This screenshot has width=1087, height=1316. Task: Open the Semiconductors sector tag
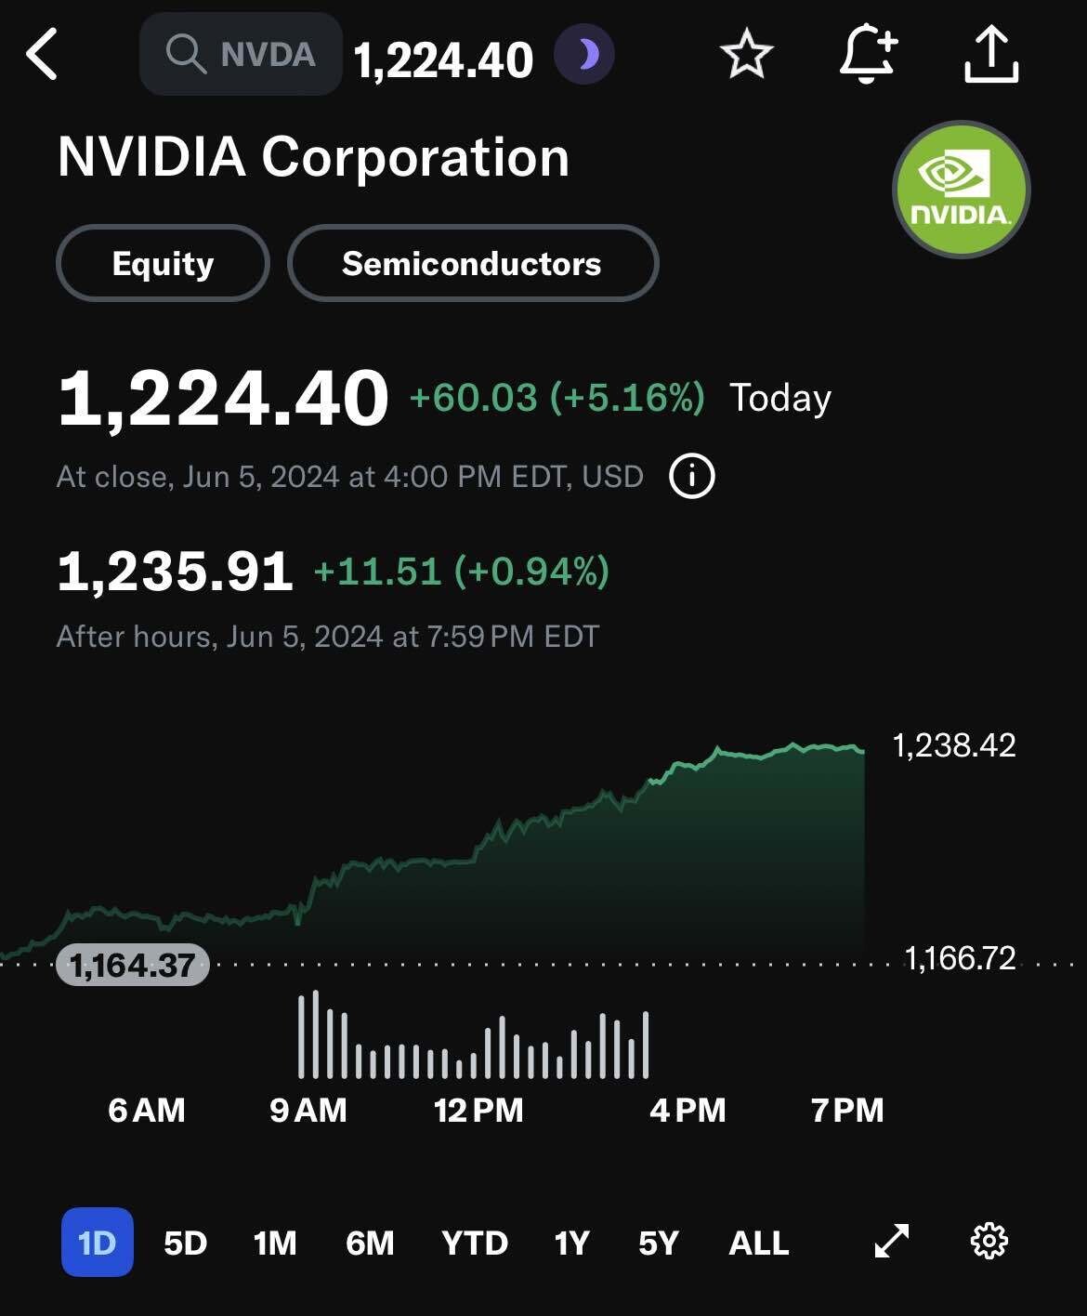click(x=472, y=264)
